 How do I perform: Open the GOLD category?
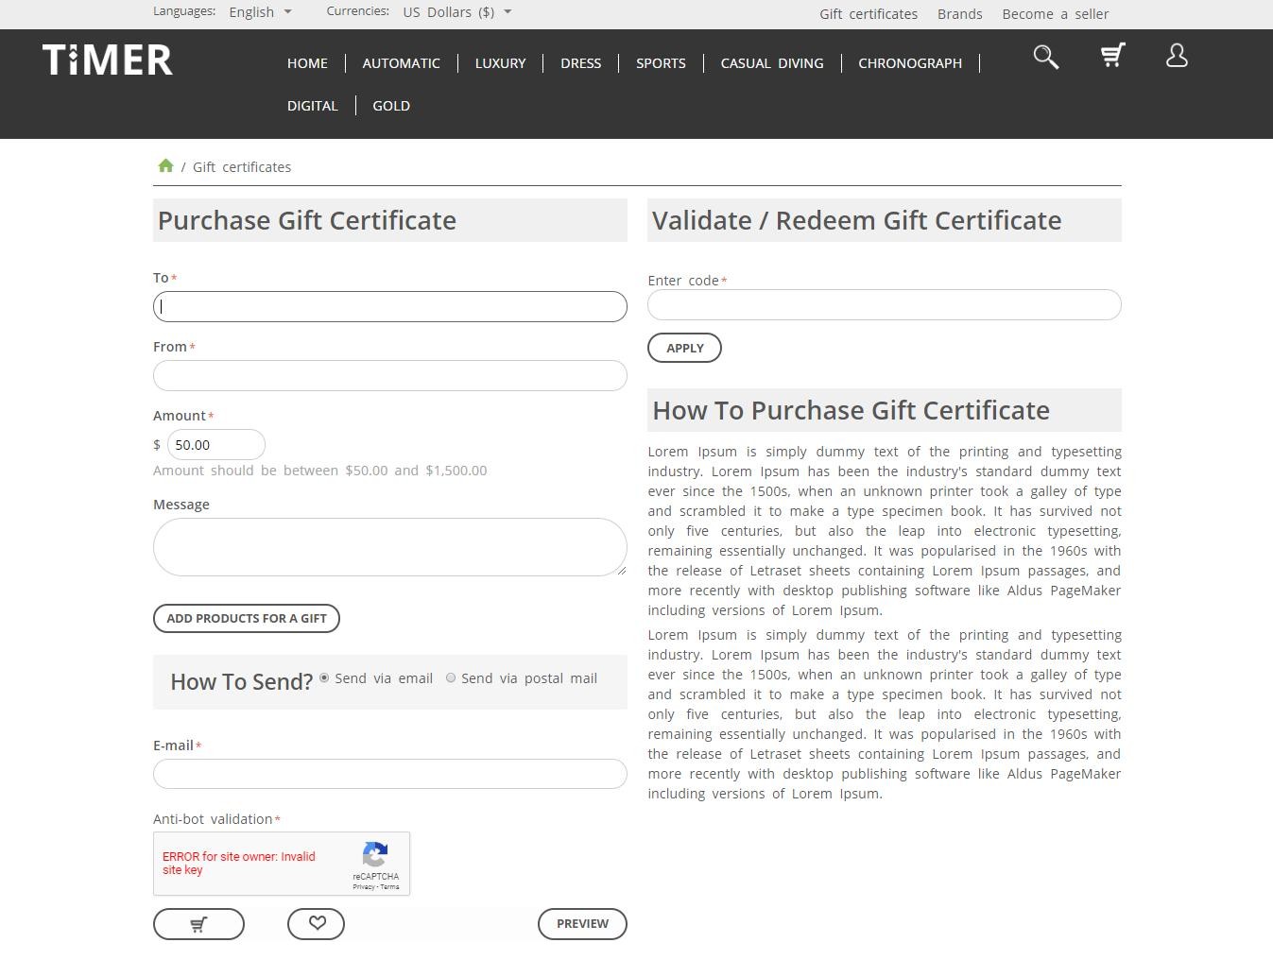tap(391, 106)
